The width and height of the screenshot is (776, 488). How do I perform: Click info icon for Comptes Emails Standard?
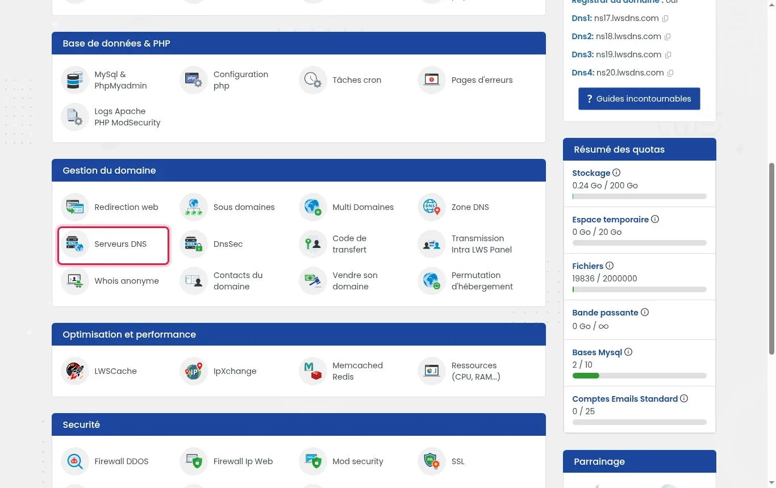684,398
